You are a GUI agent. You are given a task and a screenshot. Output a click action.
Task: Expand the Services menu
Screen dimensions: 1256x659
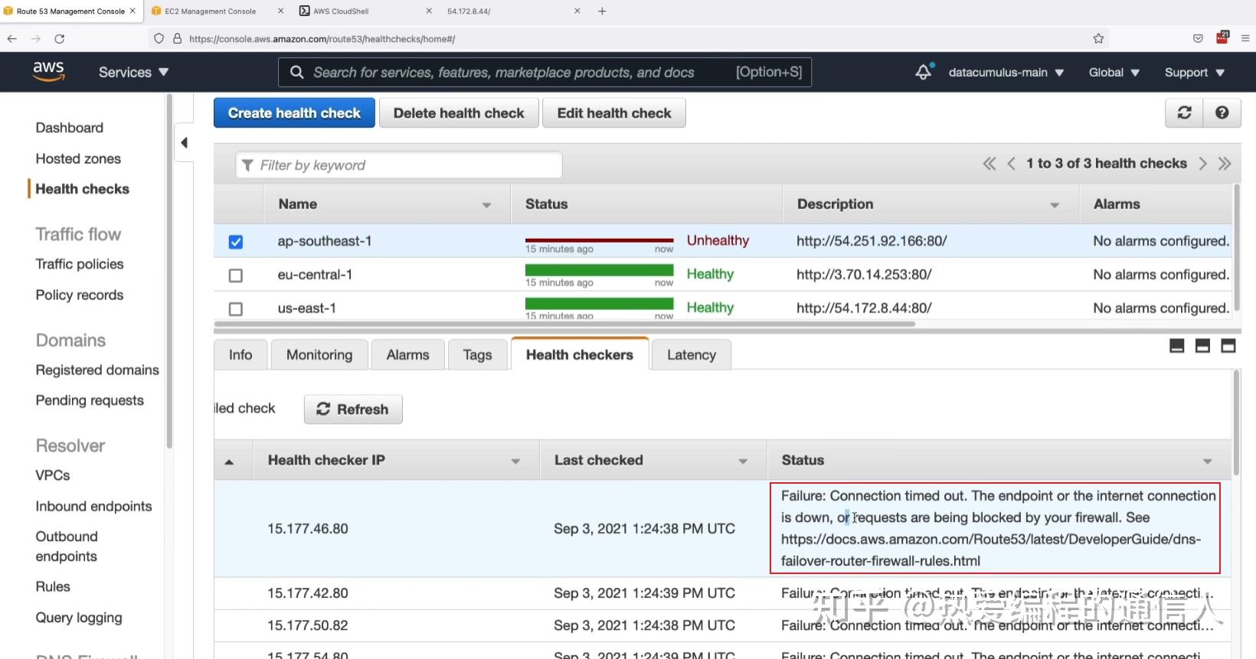point(133,72)
